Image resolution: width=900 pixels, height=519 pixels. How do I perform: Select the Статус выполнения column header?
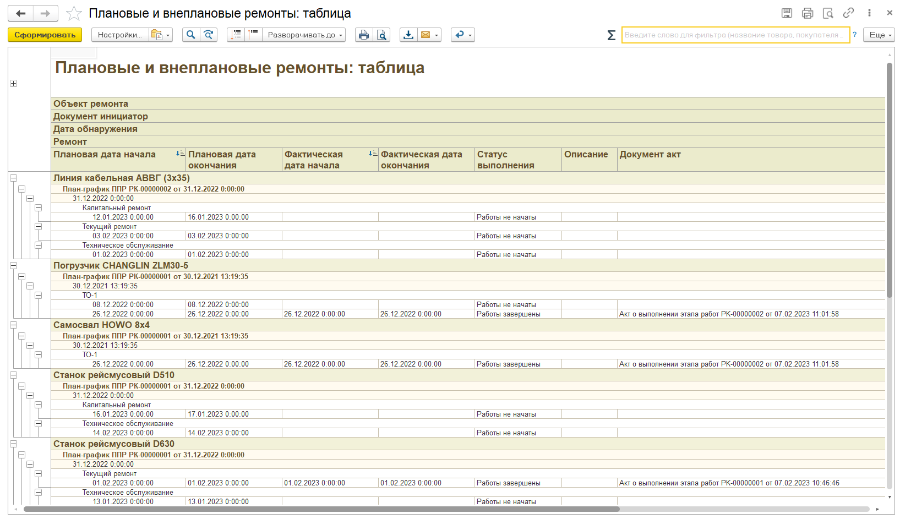point(518,160)
